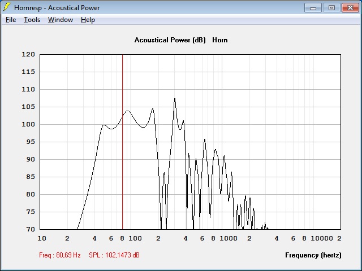
Task: Click the 'Frequency (hertz)' axis label
Action: tap(313, 255)
